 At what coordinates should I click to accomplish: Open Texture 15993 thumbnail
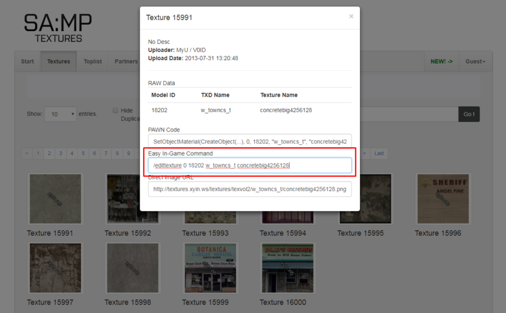pyautogui.click(x=210, y=218)
